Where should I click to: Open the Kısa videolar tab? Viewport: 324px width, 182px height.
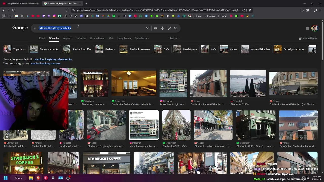click(x=97, y=38)
